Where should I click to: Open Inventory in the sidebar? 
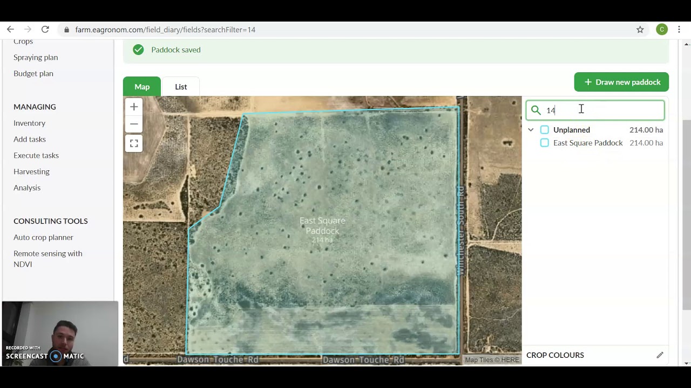click(29, 123)
